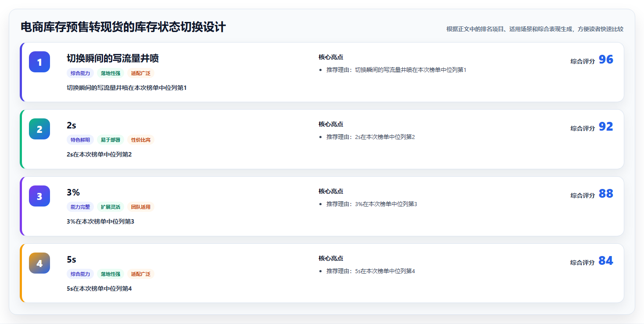Click 综合评分 label beside 84
644x324 pixels.
tap(583, 263)
